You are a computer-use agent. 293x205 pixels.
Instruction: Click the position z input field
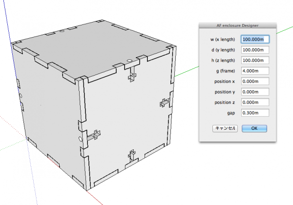tap(255, 102)
